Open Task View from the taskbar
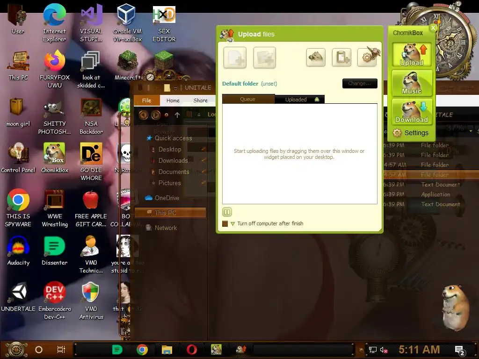 pyautogui.click(x=61, y=350)
